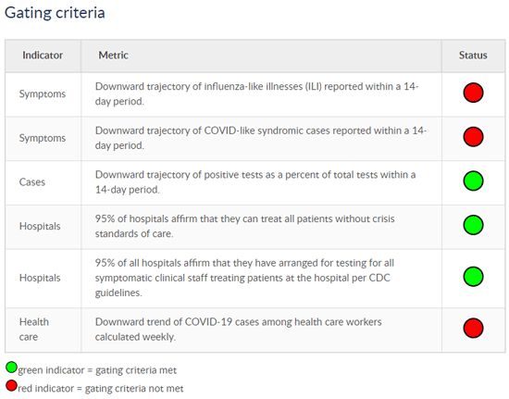The height and width of the screenshot is (399, 509).
Task: Click the first Symptoms indicator cell
Action: point(43,94)
